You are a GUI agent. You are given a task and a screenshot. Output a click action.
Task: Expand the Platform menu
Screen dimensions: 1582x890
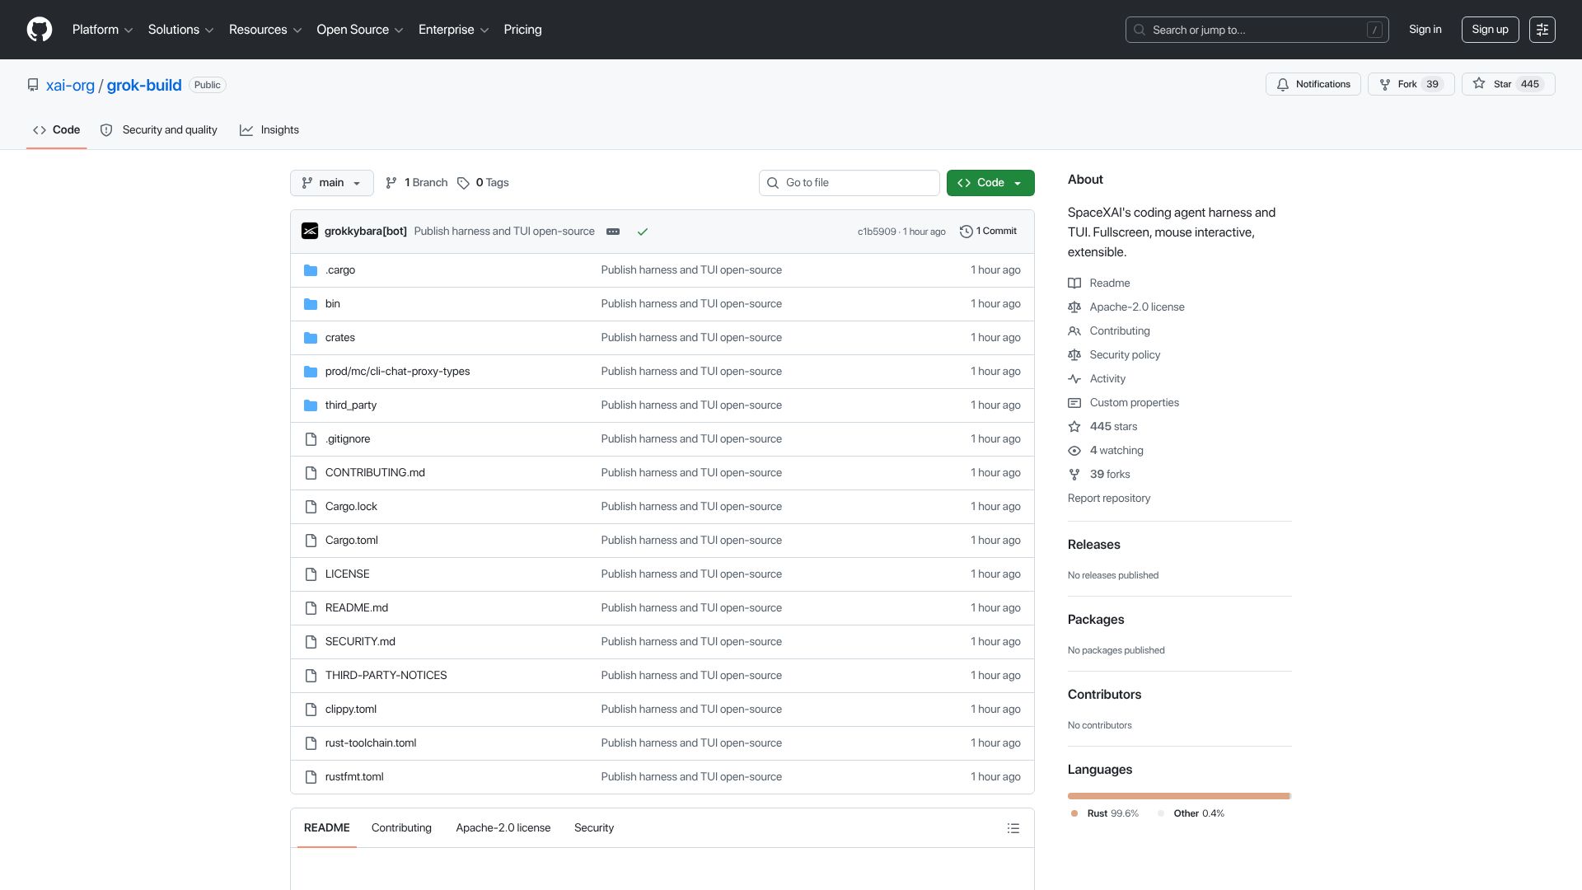point(102,30)
